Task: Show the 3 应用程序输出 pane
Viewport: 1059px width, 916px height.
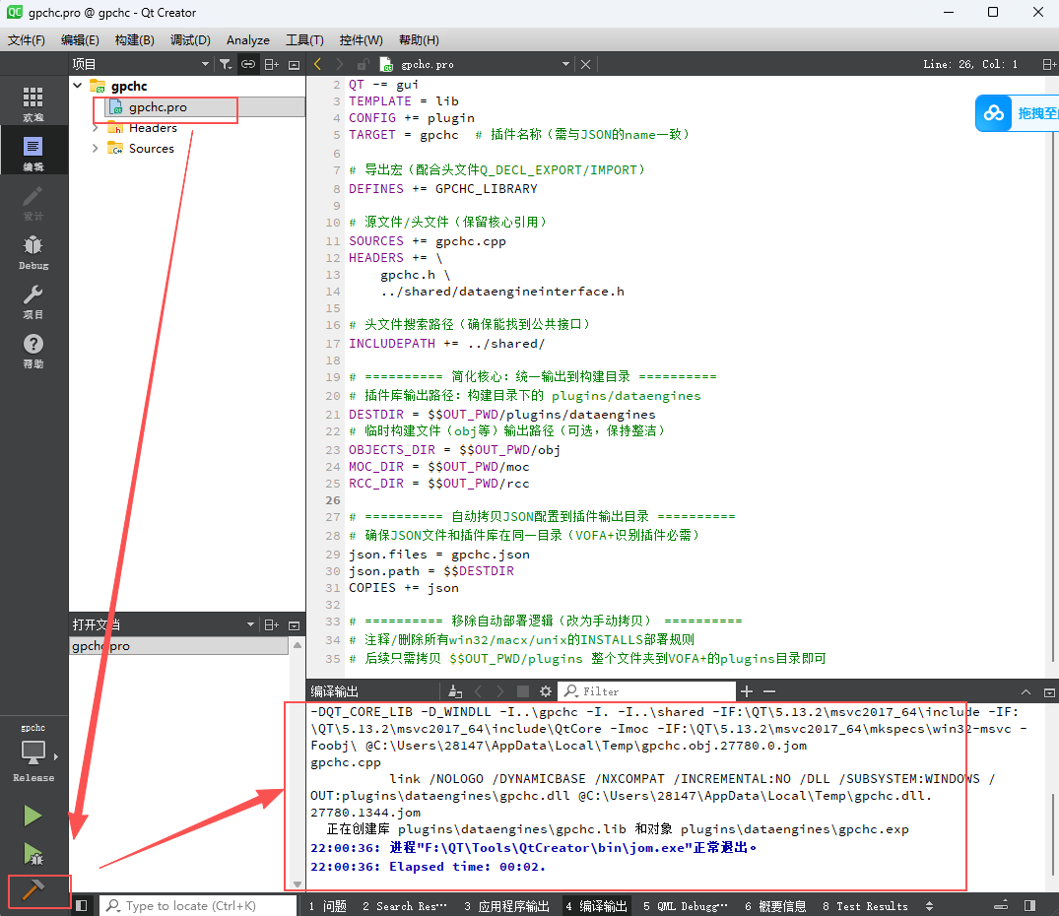Action: [506, 906]
